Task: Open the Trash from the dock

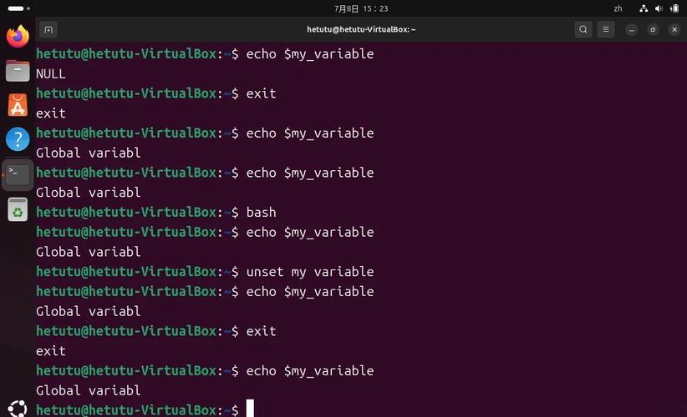Action: coord(18,209)
